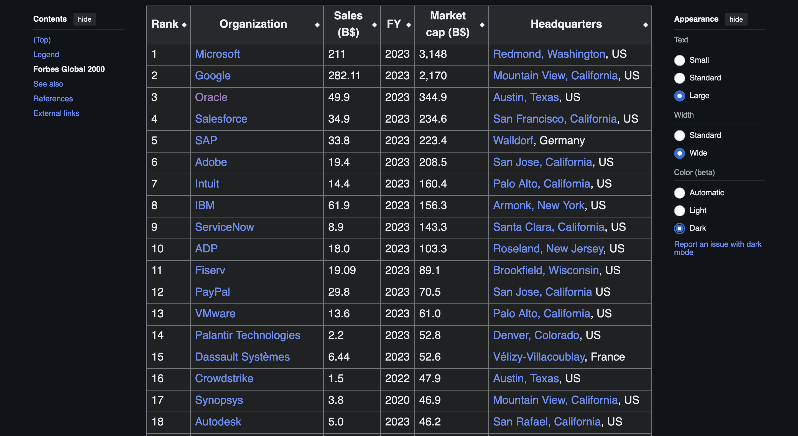Viewport: 798px width, 436px height.
Task: Open the Dassault Systèmes link
Action: [x=242, y=357]
